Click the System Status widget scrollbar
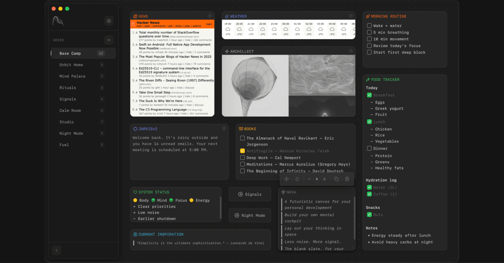504x263 pixels. (x=220, y=208)
